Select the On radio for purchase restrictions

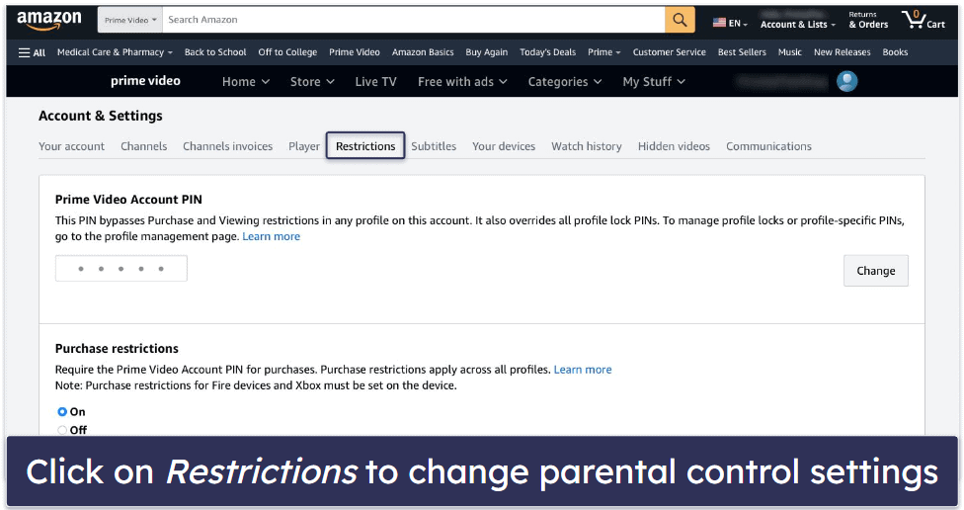pos(62,411)
